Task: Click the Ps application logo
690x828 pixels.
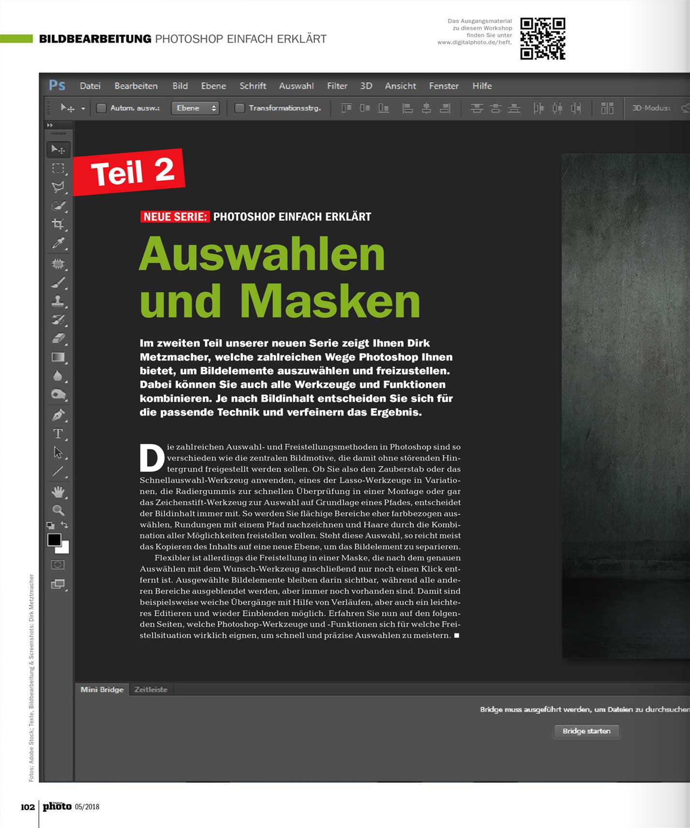Action: 57,86
